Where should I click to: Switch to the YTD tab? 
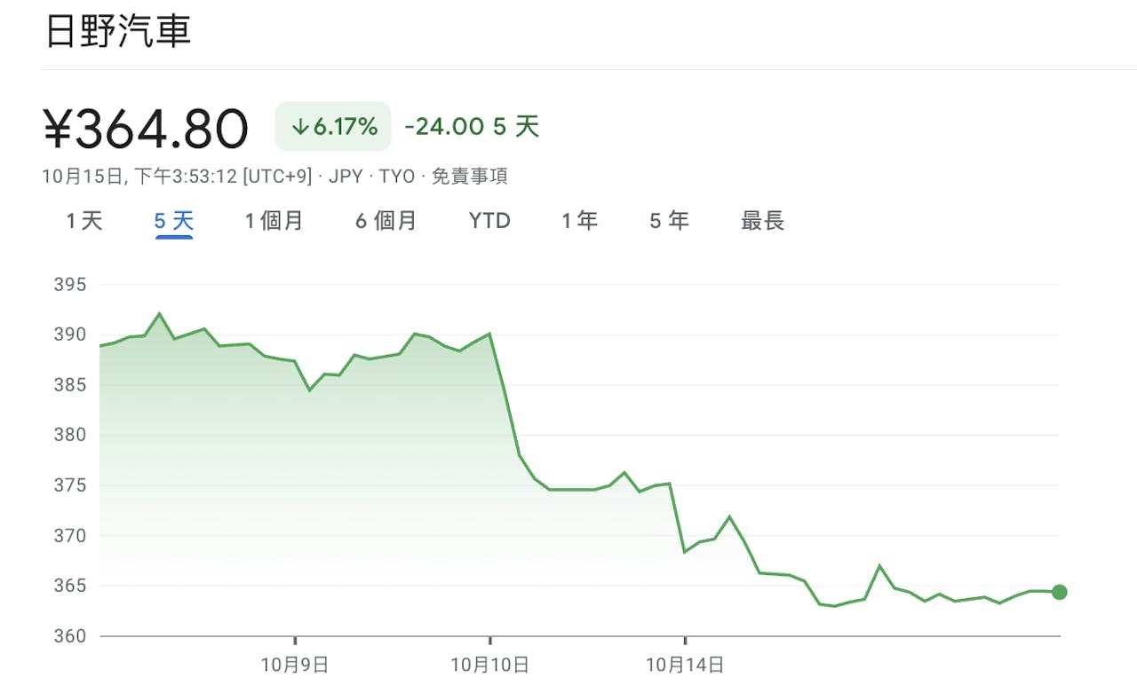[489, 221]
